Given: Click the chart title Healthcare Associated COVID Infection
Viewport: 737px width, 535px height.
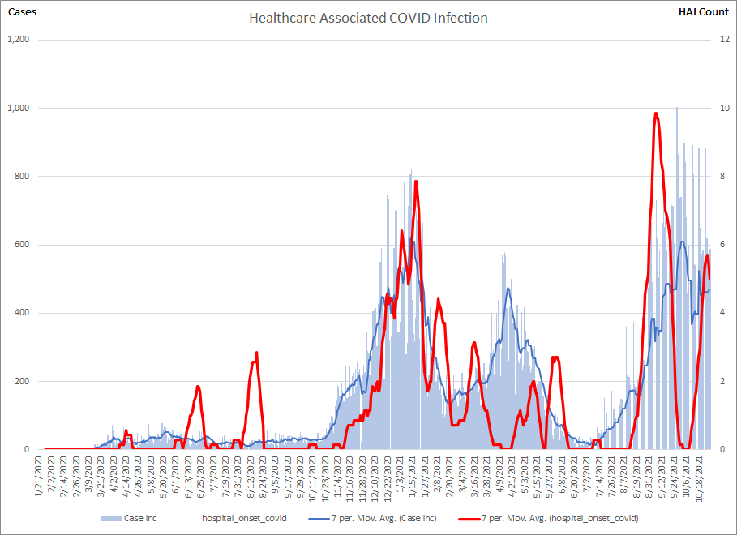Looking at the screenshot, I should point(368,18).
